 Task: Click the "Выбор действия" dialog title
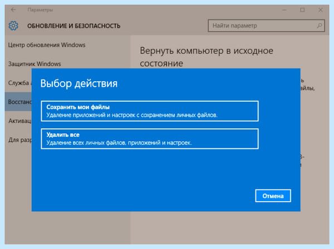point(79,83)
